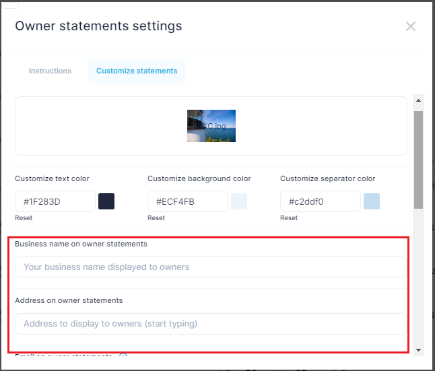Viewport: 435px width, 371px height.
Task: Edit the text color hex field #1F283D
Action: (55, 201)
